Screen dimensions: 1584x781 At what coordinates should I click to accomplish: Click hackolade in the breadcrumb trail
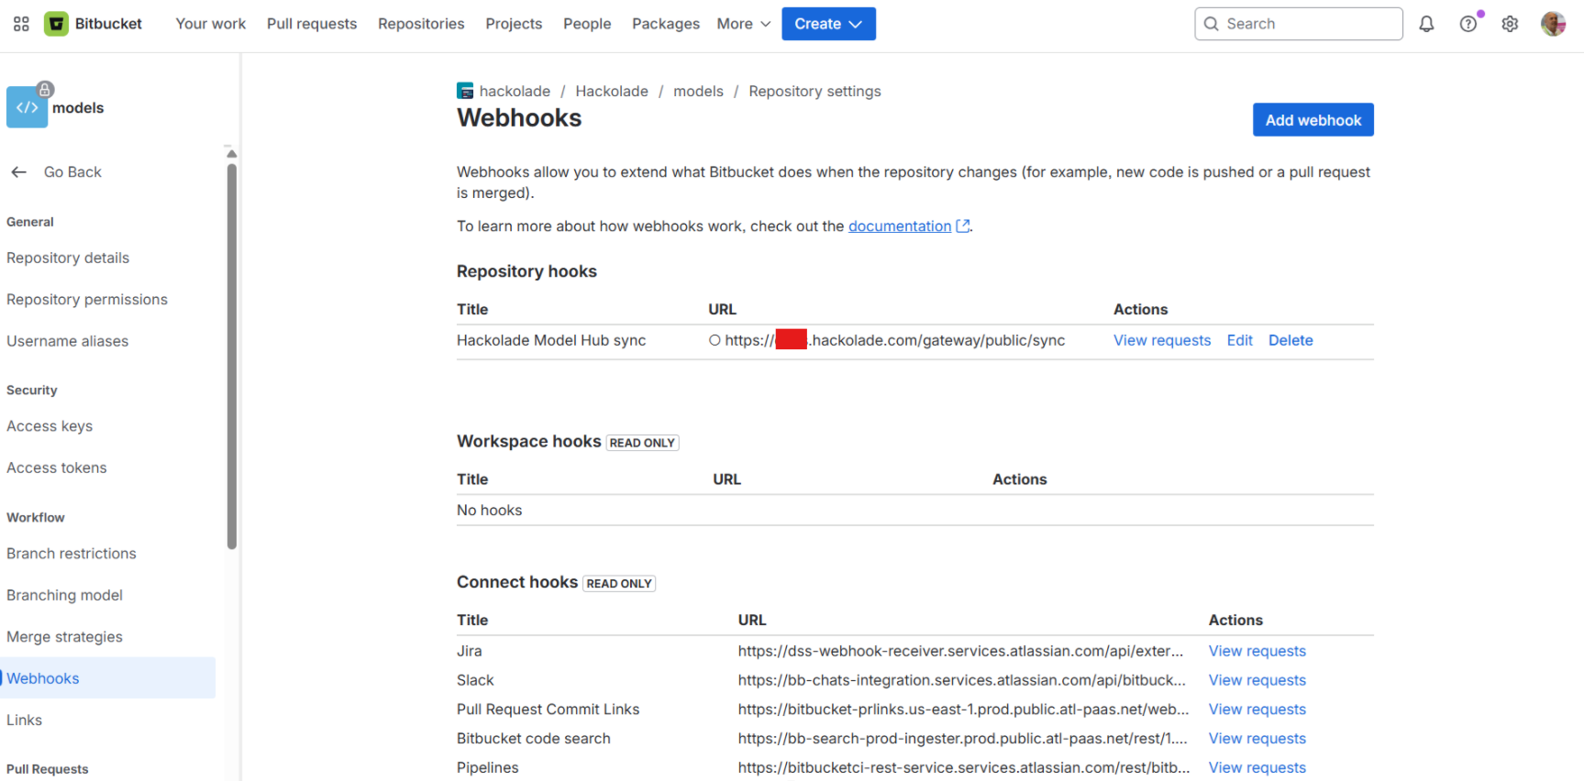tap(515, 91)
